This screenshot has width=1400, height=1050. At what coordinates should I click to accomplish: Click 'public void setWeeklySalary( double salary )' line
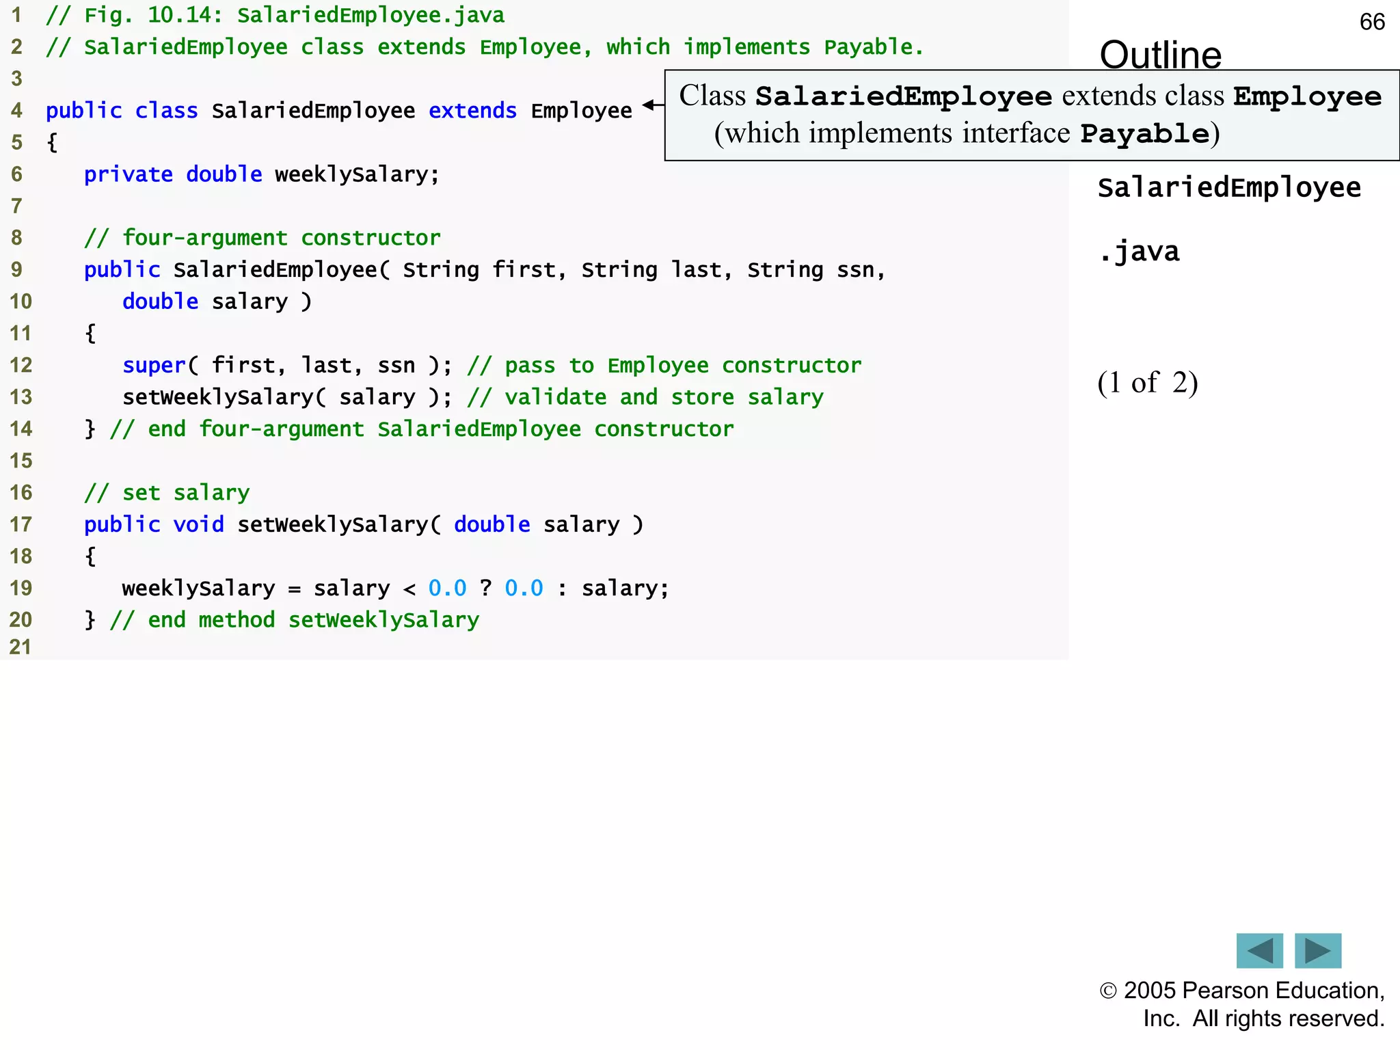point(364,524)
